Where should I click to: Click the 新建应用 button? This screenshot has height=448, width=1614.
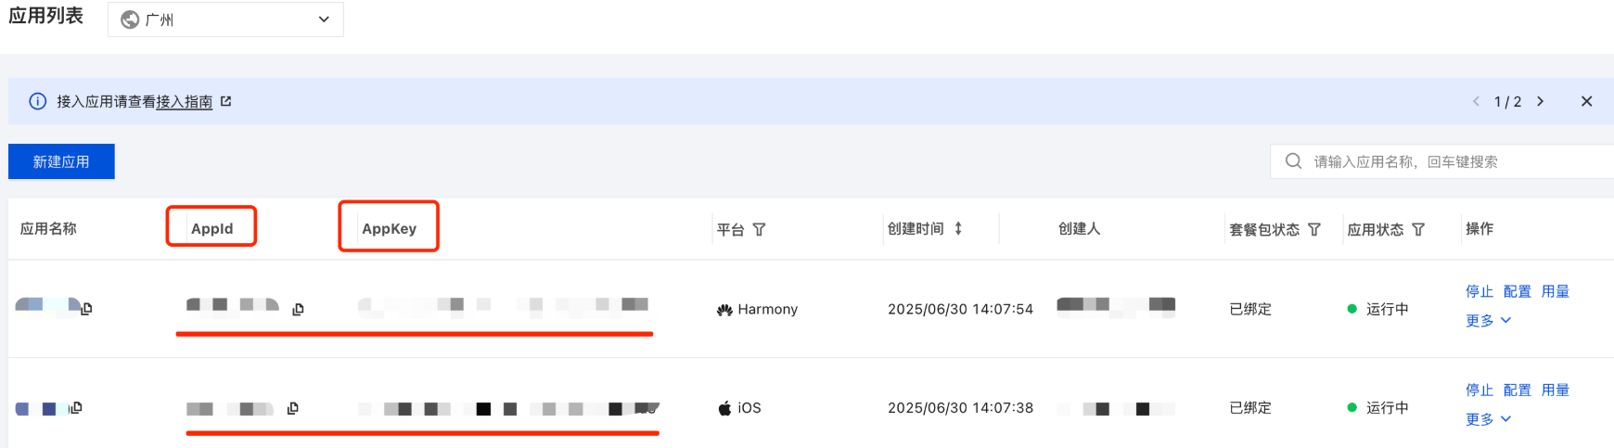click(61, 161)
